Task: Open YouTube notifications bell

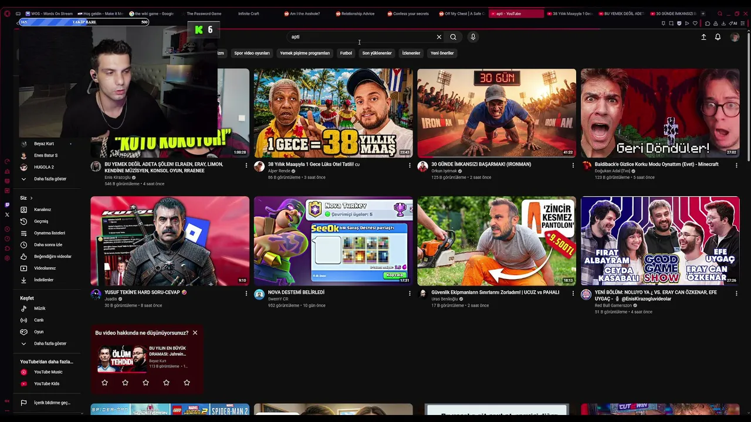Action: pos(718,37)
